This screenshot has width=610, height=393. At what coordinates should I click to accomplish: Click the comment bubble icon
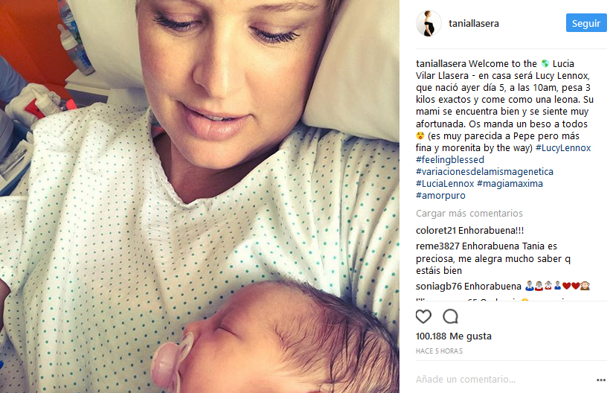click(x=451, y=317)
